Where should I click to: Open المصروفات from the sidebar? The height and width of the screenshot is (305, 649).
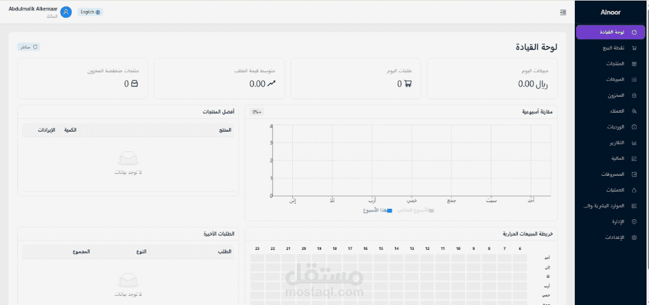click(610, 175)
